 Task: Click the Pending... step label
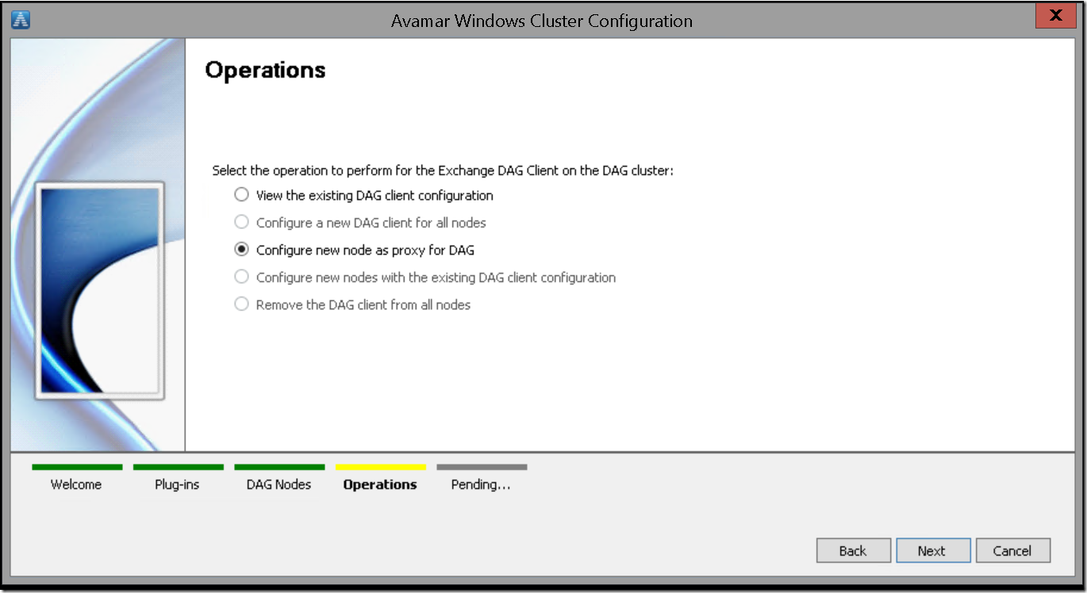pos(481,484)
